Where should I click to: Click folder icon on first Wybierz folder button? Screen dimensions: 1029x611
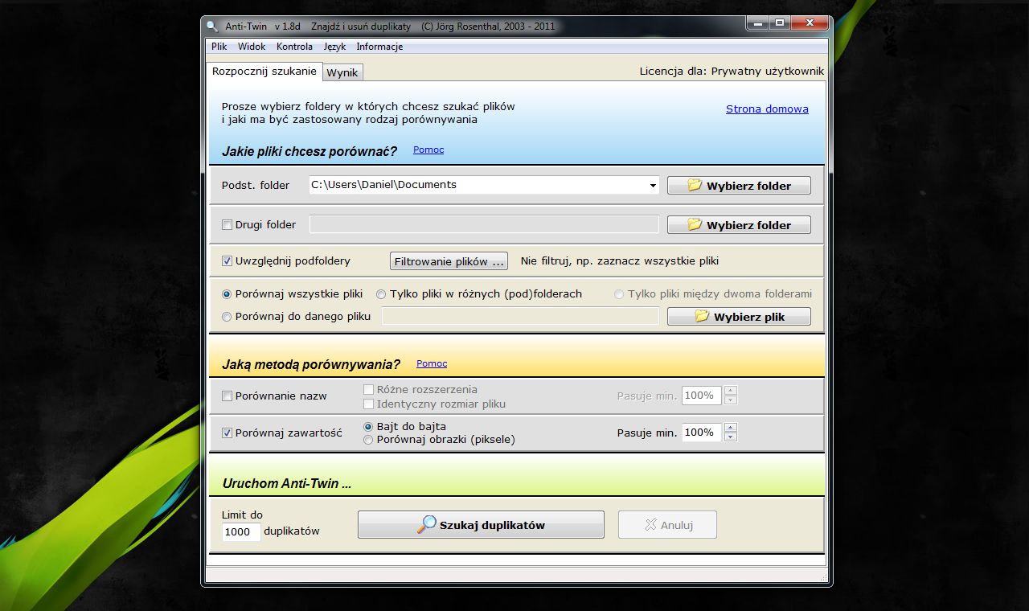tap(695, 185)
